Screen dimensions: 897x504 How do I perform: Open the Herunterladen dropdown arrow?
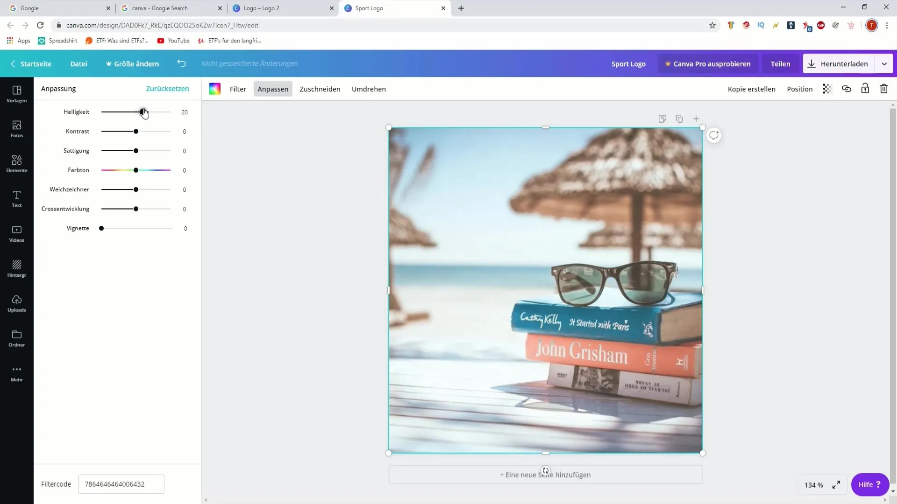click(884, 64)
